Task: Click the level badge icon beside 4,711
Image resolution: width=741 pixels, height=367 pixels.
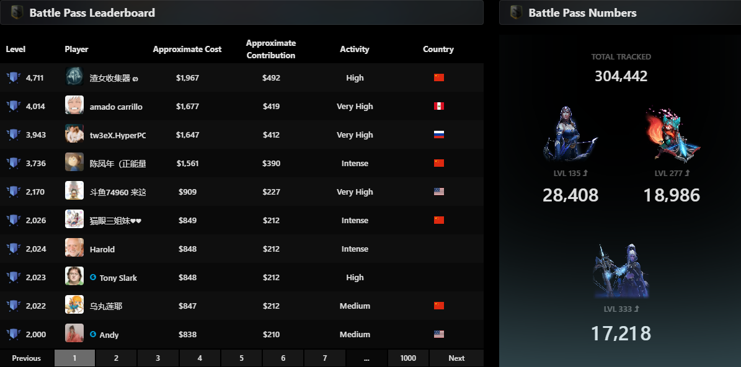Action: 13,77
